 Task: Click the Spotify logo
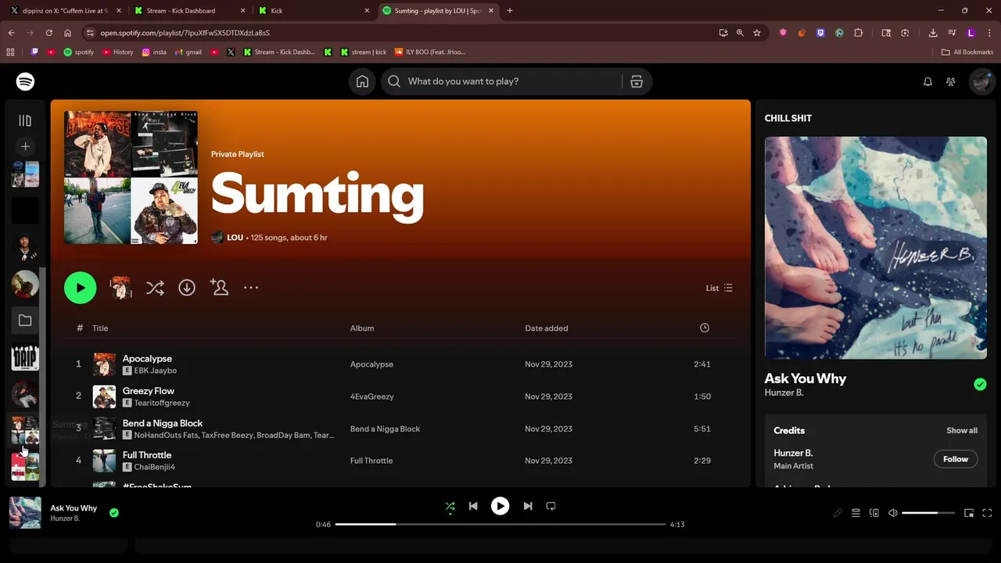tap(25, 81)
